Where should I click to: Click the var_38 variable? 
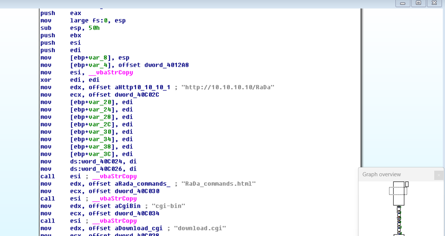[x=100, y=147]
